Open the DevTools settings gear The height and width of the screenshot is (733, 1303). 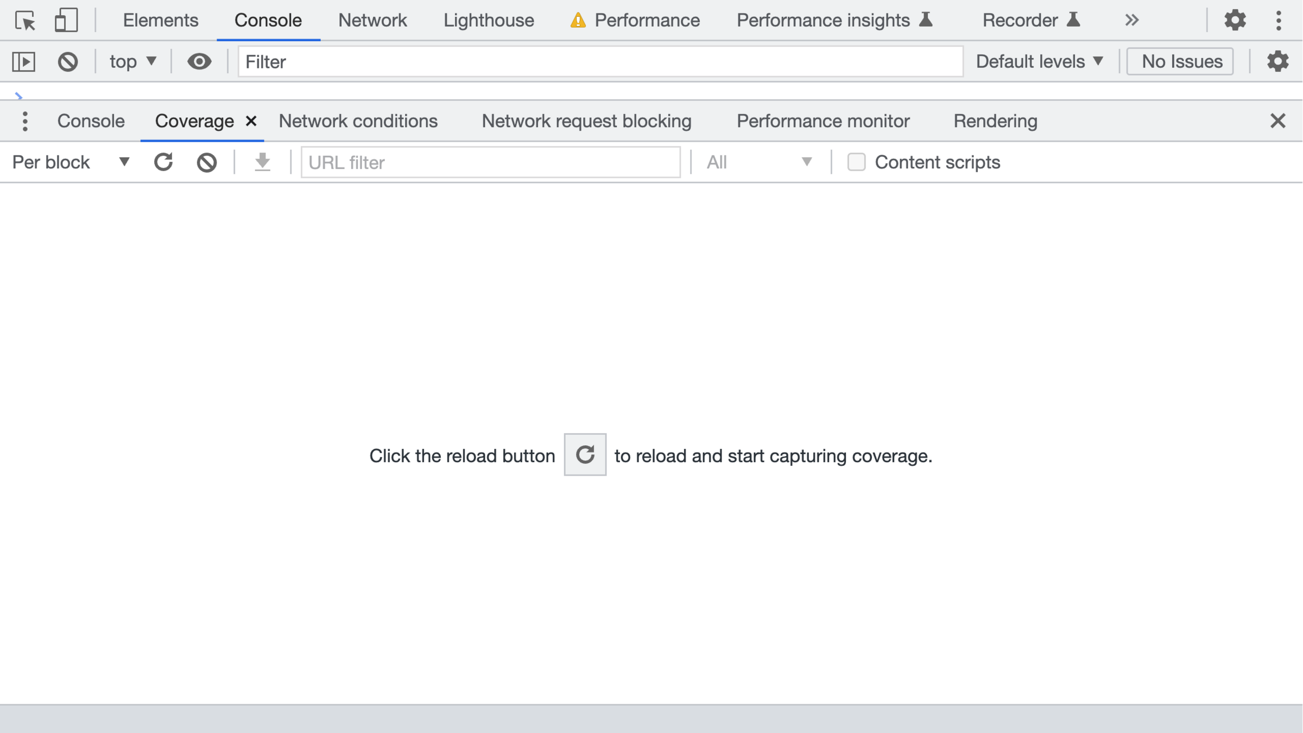coord(1235,21)
